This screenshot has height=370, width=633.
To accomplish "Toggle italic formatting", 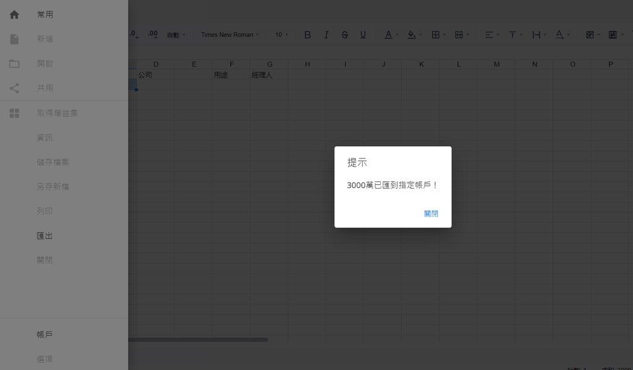I will click(x=326, y=35).
